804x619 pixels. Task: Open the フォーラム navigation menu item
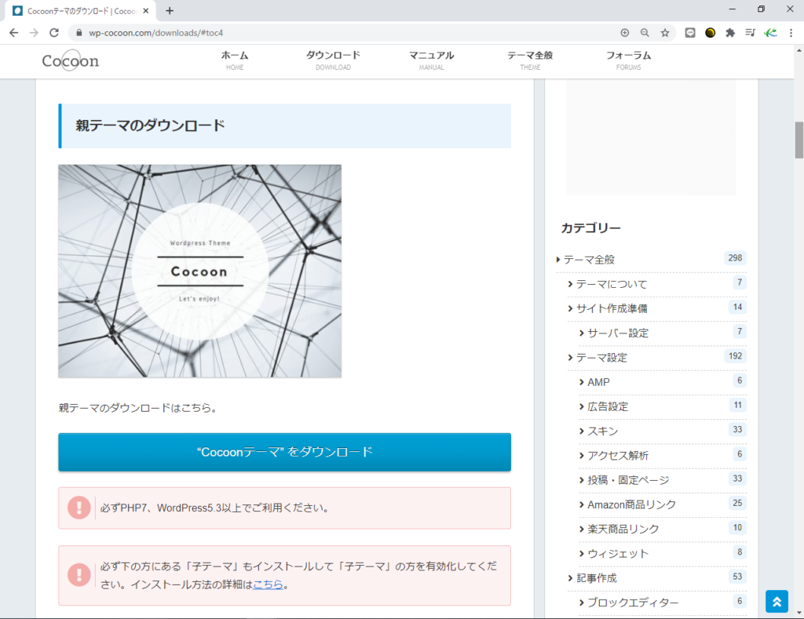(629, 60)
